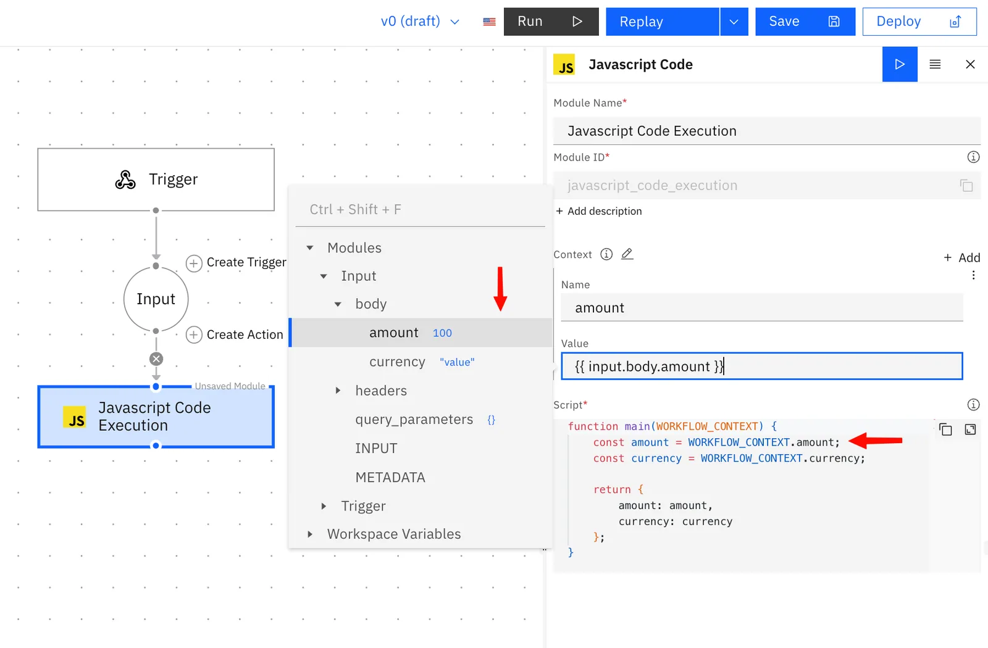Copy the script code
988x648 pixels.
[945, 430]
